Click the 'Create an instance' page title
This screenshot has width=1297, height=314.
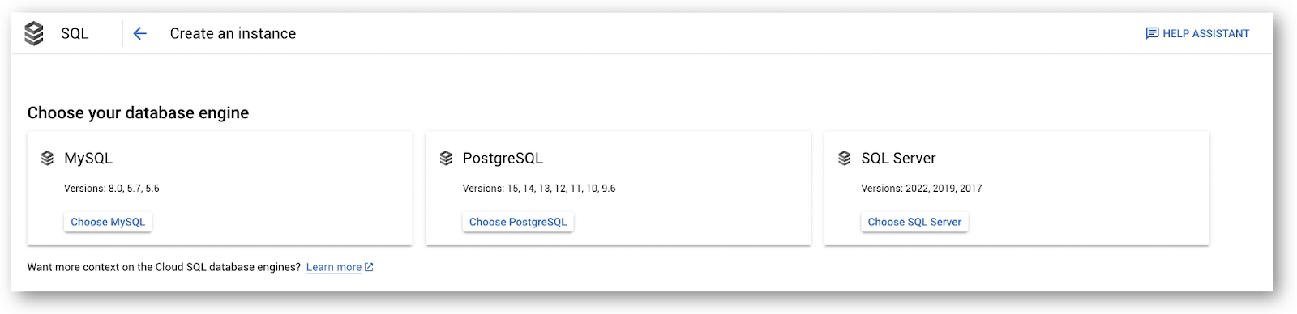point(233,33)
